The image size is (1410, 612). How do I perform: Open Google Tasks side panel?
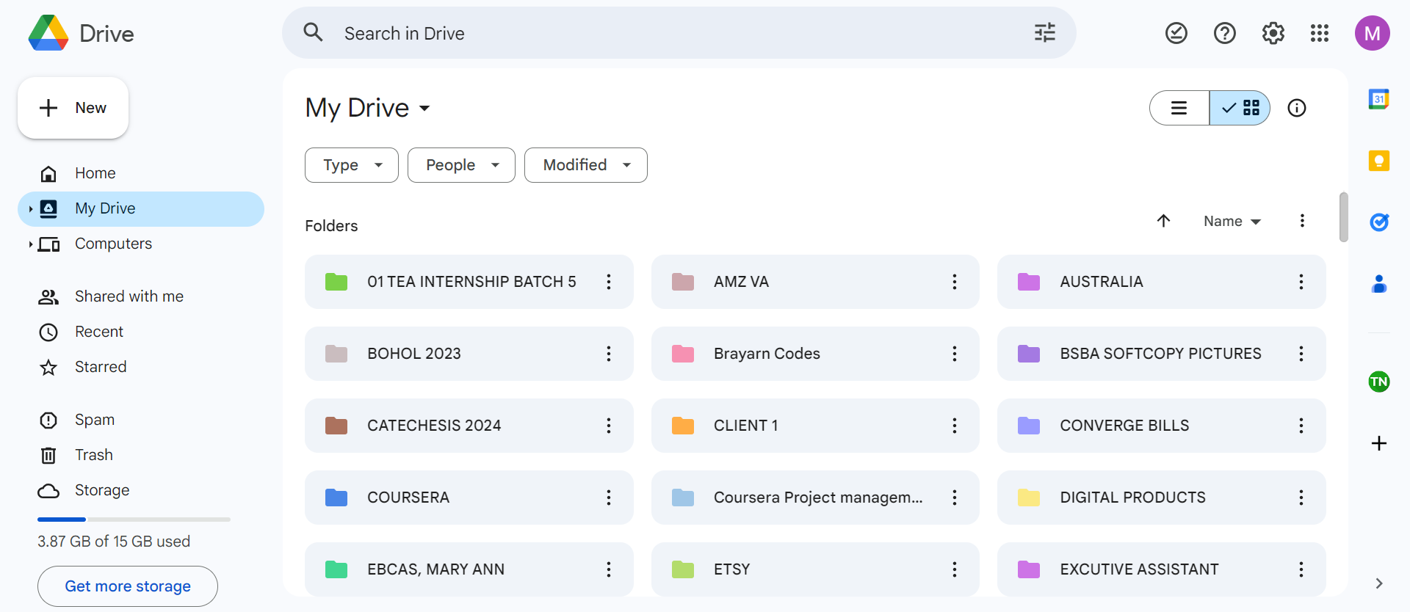pos(1378,222)
